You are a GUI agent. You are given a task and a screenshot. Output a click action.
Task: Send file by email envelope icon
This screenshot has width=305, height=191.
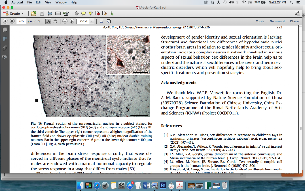click(x=58, y=13)
